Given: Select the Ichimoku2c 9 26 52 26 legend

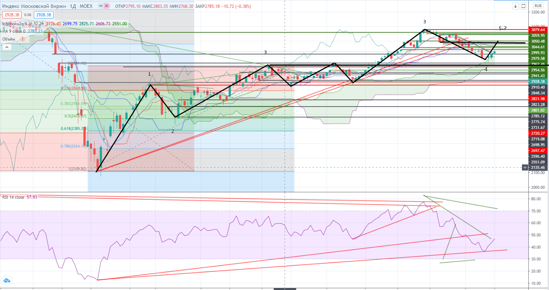Looking at the screenshot, I should tap(23, 24).
